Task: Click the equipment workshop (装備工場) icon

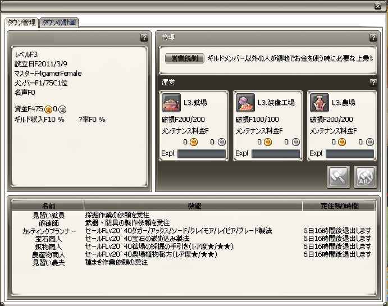Action: tap(245, 103)
